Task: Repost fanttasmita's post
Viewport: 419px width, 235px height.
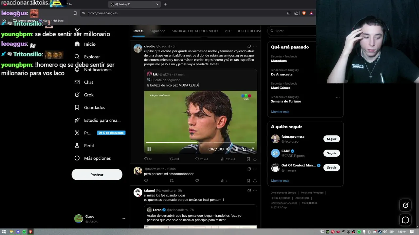Action: pos(172,181)
